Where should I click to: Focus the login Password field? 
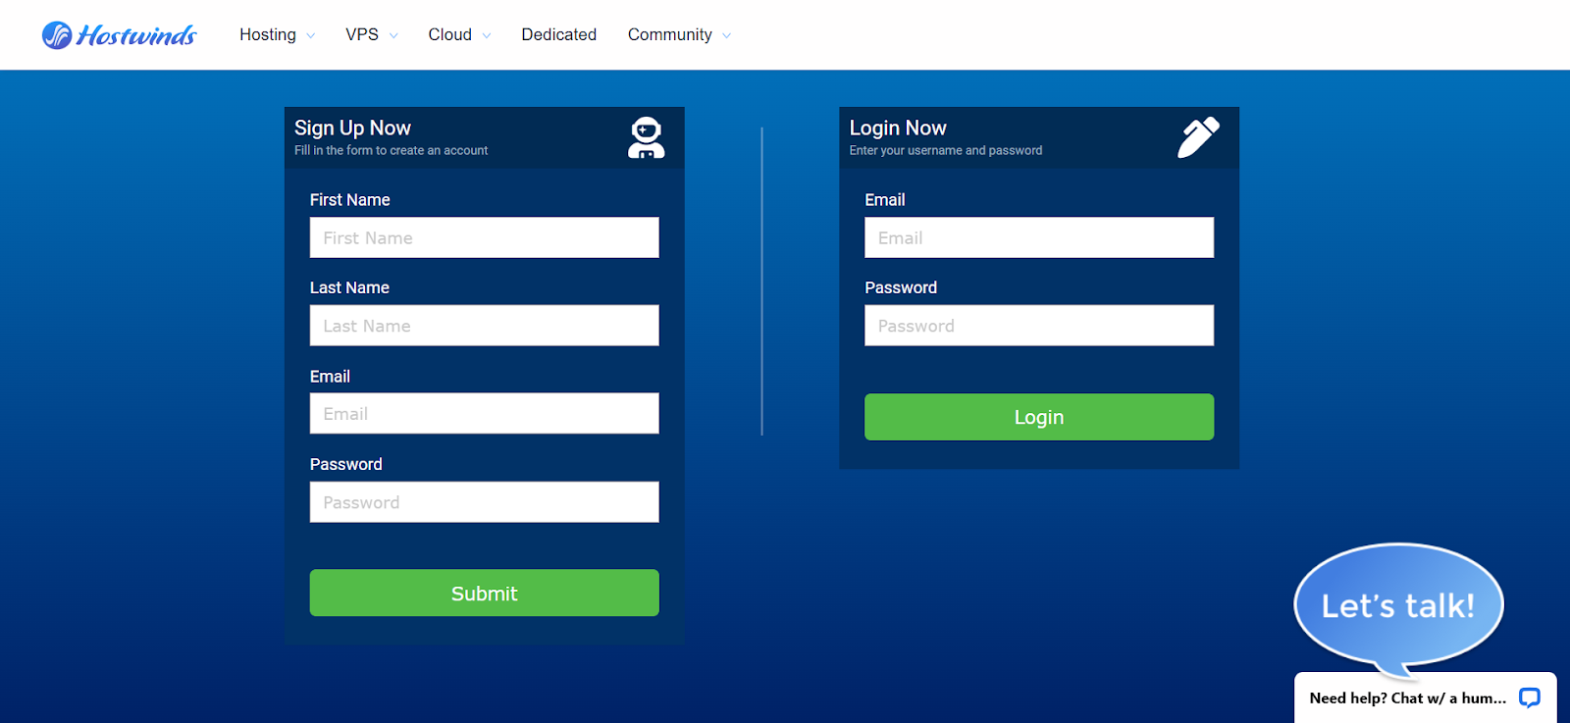1039,326
